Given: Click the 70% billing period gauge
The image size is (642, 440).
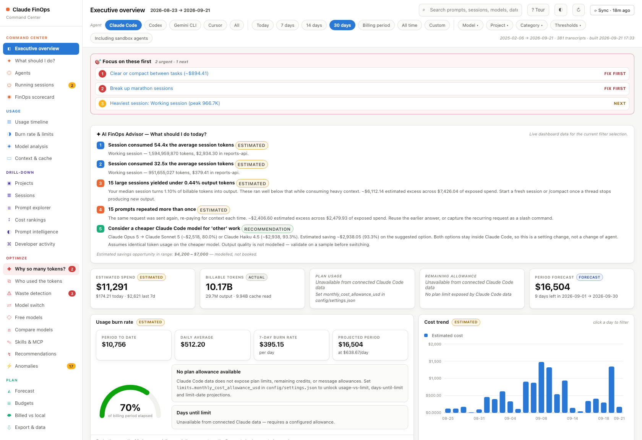Looking at the screenshot, I should tap(130, 402).
